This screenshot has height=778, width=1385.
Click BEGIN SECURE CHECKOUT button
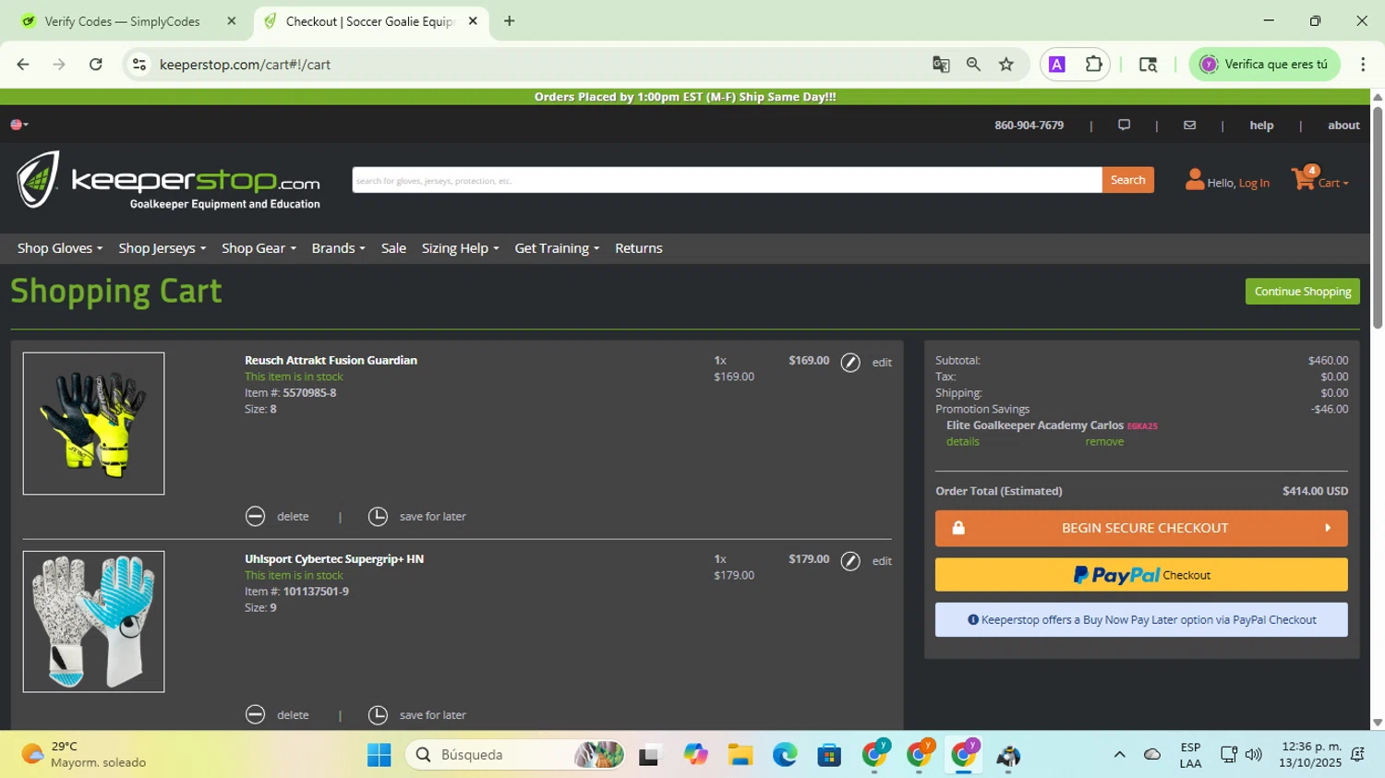click(x=1141, y=529)
